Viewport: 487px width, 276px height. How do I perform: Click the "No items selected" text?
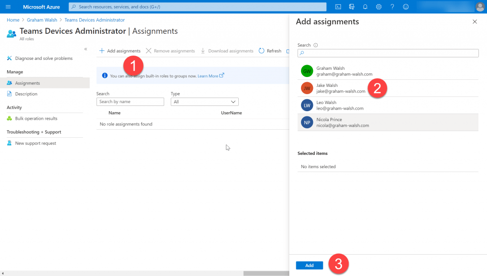318,167
